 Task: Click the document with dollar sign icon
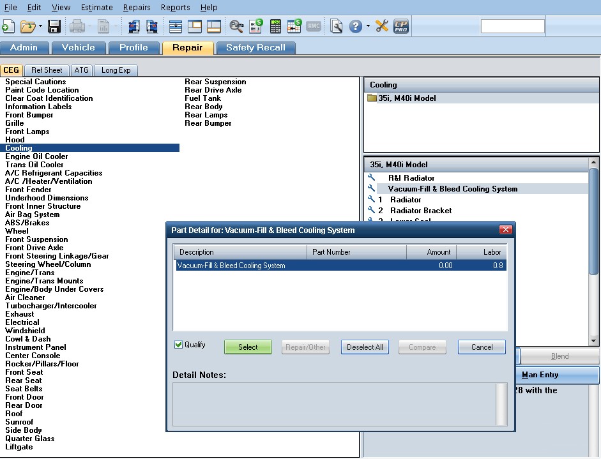pyautogui.click(x=256, y=26)
